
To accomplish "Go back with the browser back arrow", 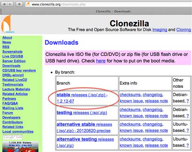I will tap(4, 4).
